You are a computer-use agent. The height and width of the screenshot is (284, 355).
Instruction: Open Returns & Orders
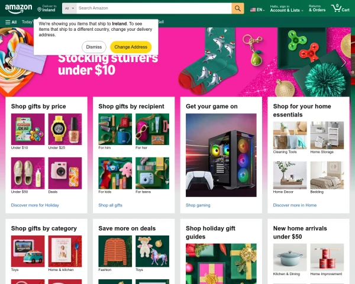pos(317,8)
